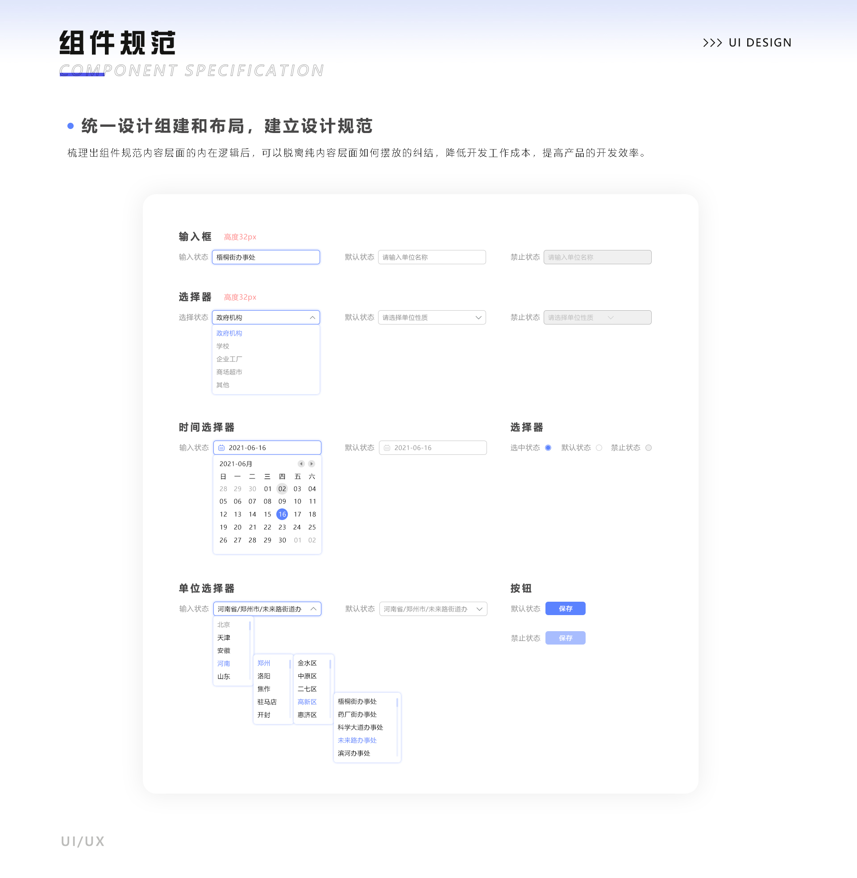
Task: Select 河南 in province list
Action: point(224,663)
